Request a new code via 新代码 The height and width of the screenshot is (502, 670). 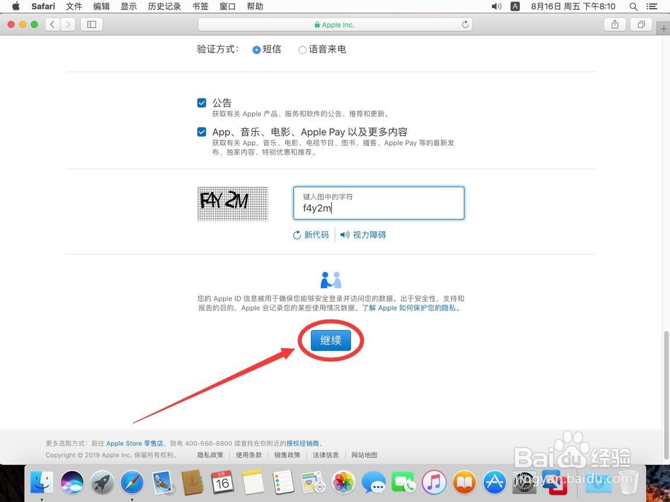311,235
